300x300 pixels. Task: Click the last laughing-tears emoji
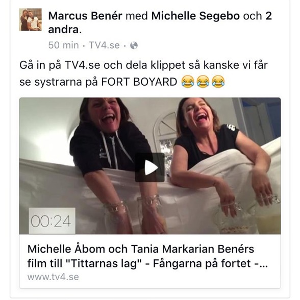pyautogui.click(x=218, y=82)
